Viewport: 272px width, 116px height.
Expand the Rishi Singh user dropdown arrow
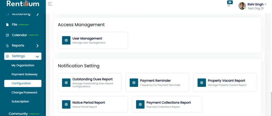pos(265,5)
